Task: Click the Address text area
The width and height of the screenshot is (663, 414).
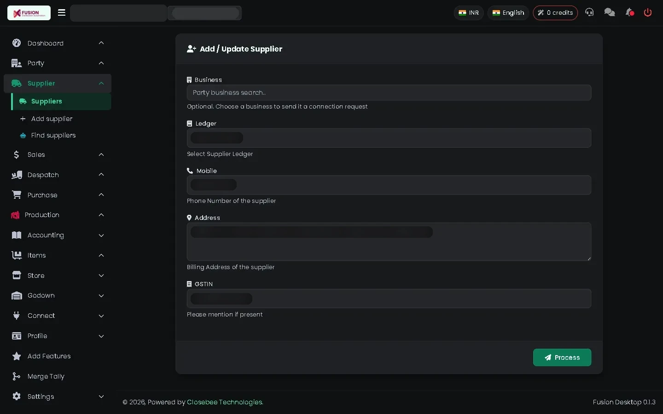Action: tap(389, 241)
